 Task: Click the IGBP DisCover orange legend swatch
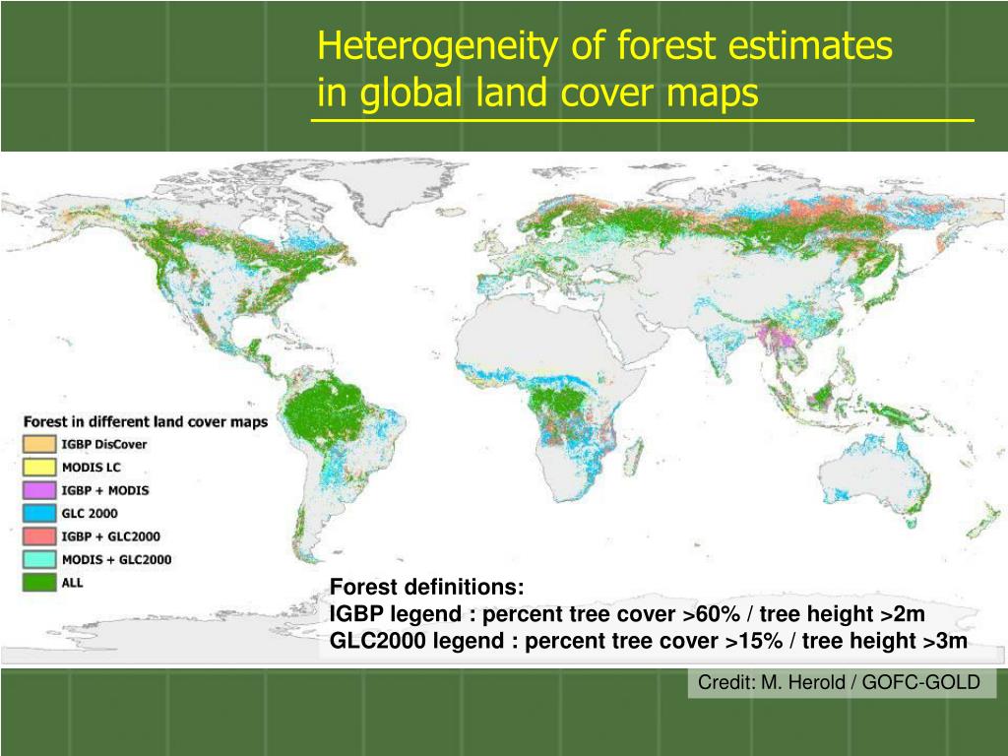39,444
